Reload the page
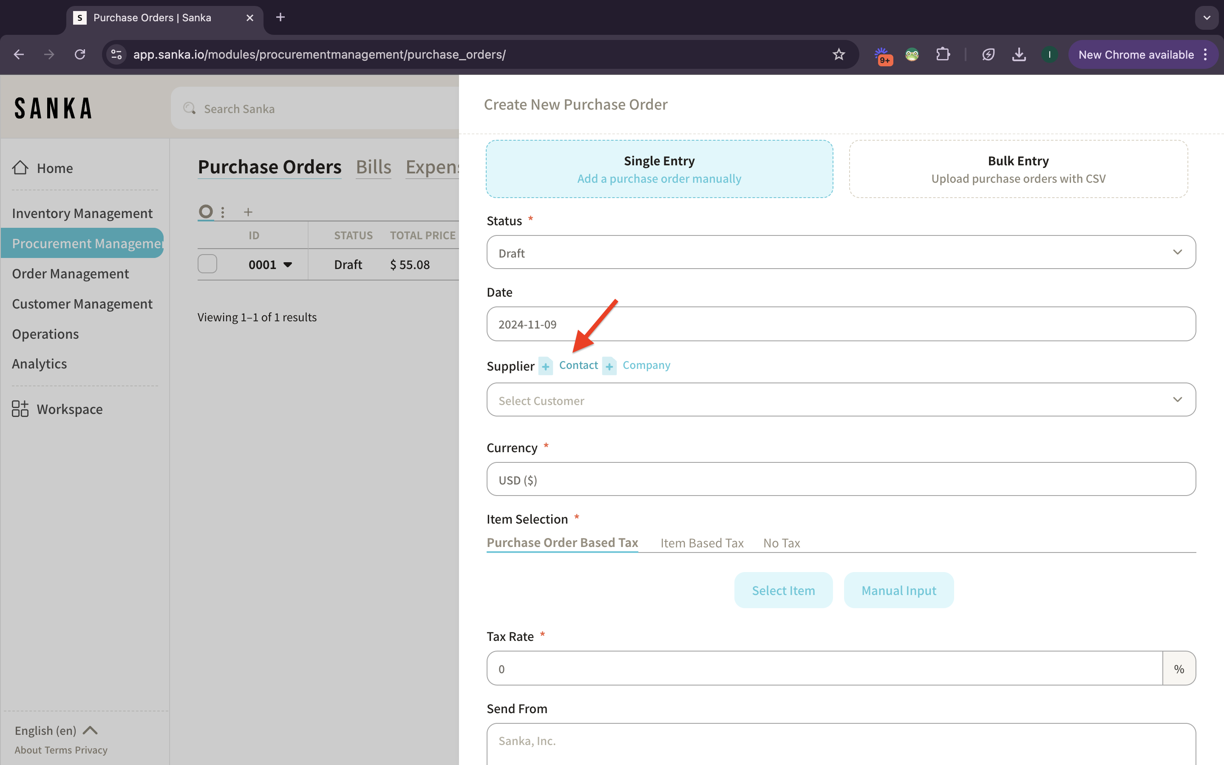The width and height of the screenshot is (1224, 765). 80,55
